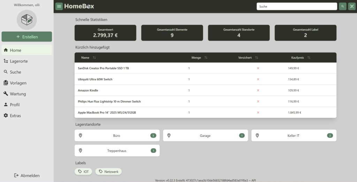Open the QR code scanner icon
Image resolution: width=357 pixels, height=182 pixels.
click(352, 6)
